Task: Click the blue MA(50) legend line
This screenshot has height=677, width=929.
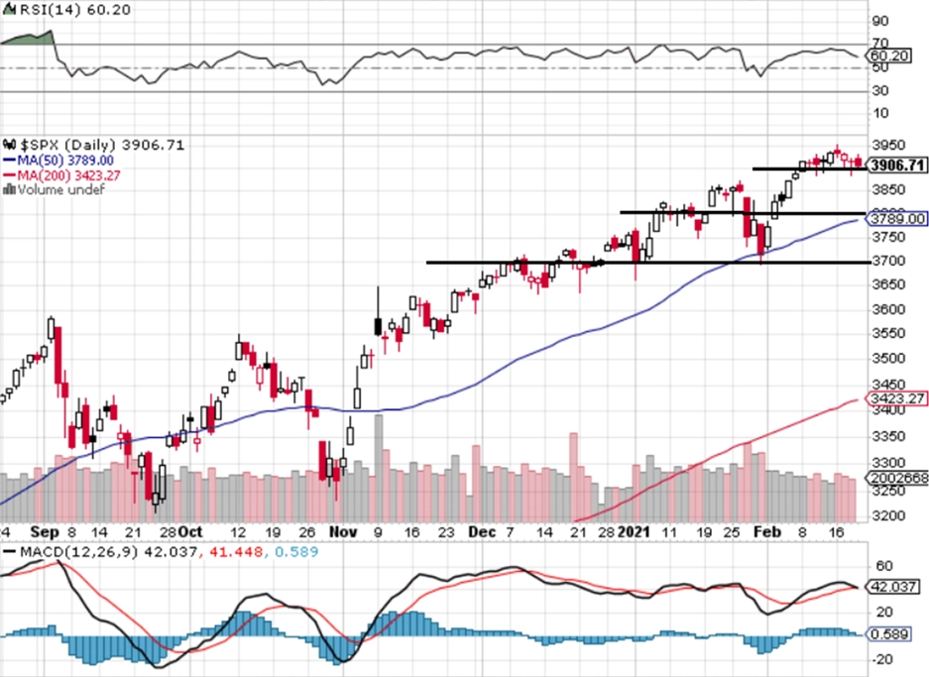Action: [x=10, y=161]
